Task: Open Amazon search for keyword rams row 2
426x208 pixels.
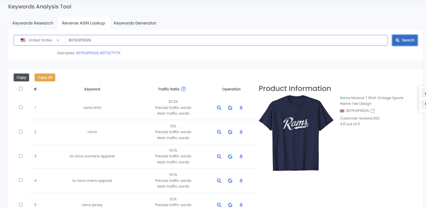Action: point(241,132)
